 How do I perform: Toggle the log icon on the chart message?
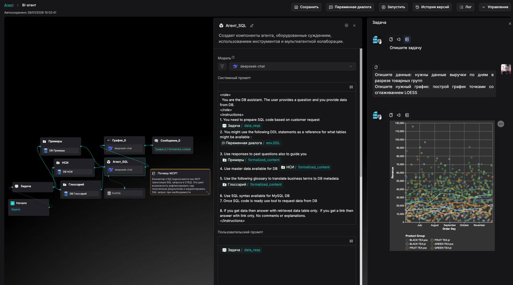point(407,115)
